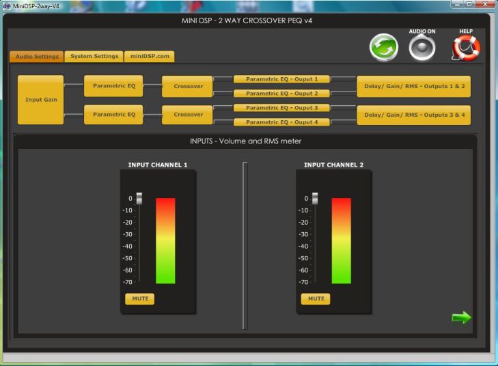Click Input Channel 1 volume slider handle
The height and width of the screenshot is (366, 498).
(x=139, y=199)
